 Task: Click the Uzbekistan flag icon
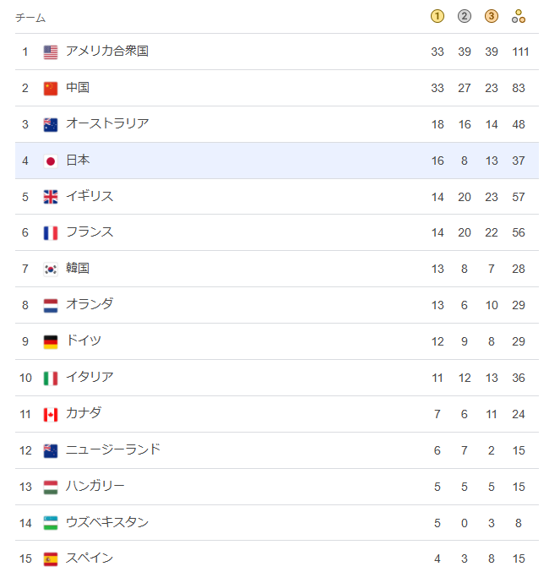pyautogui.click(x=51, y=523)
